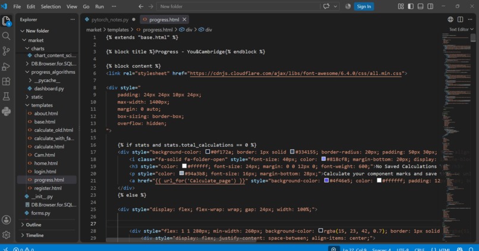Open forms.py in the explorer
This screenshot has width=479, height=251.
point(40,213)
